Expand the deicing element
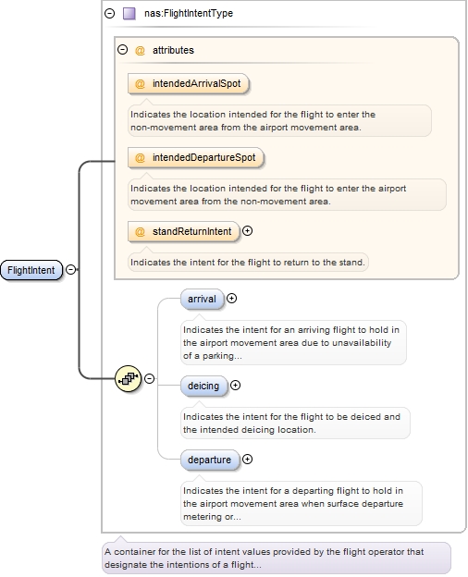The width and height of the screenshot is (468, 577). (x=235, y=386)
